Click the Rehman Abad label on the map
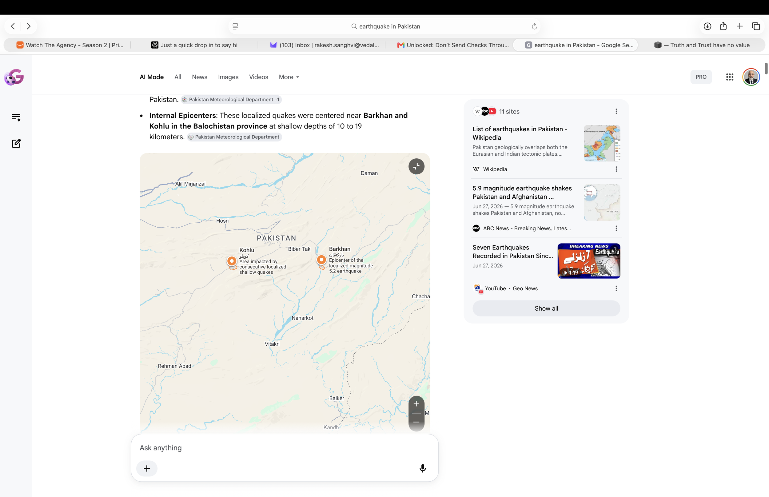The width and height of the screenshot is (769, 497). (x=174, y=366)
